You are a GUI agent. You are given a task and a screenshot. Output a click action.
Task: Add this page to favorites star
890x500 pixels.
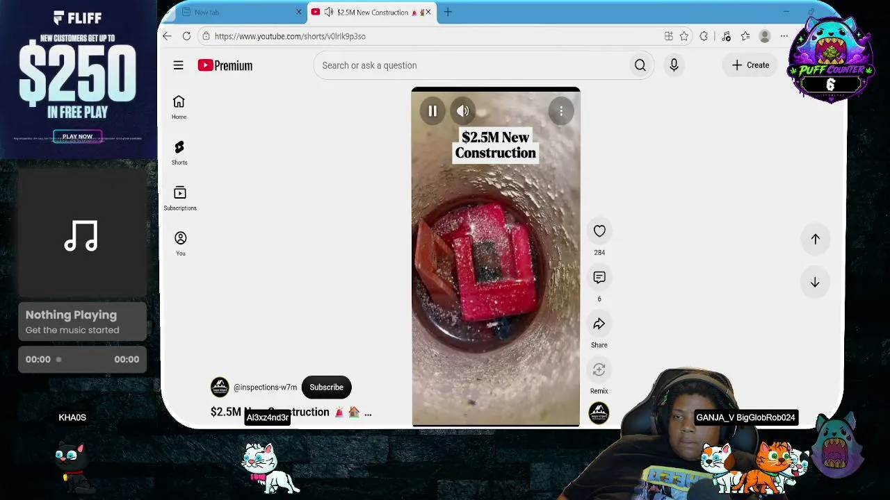[x=684, y=36]
